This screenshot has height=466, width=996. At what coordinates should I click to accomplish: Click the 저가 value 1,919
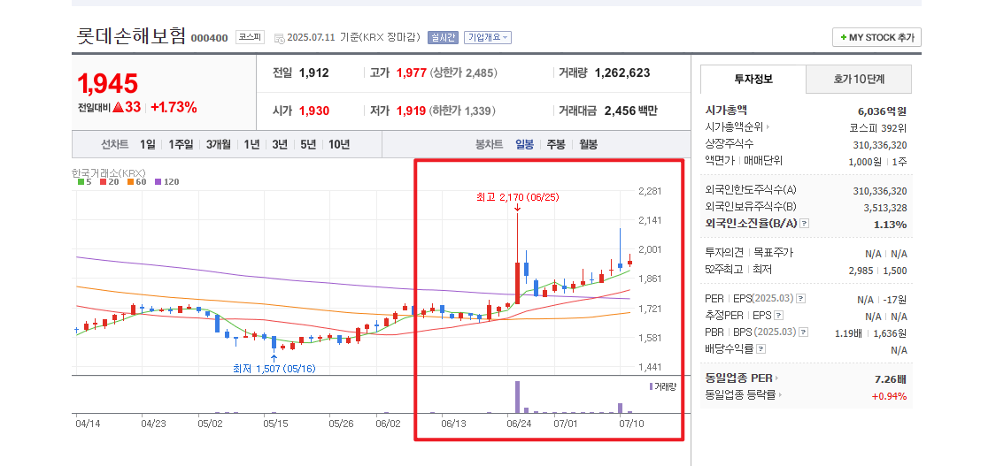411,111
